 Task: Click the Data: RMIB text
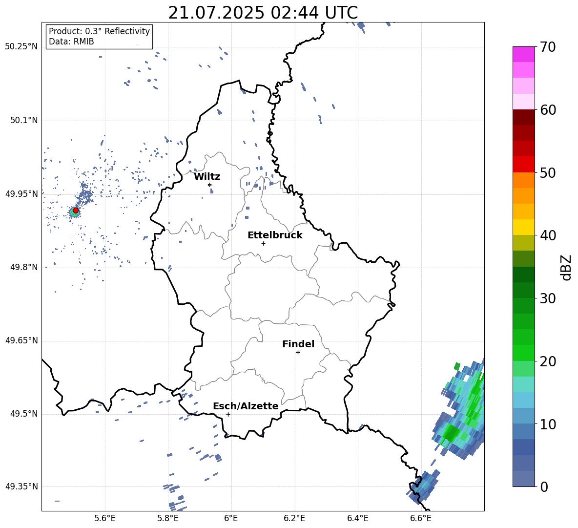(71, 42)
